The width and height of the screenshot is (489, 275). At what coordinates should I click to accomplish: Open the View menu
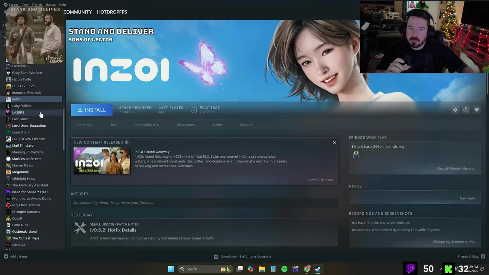tap(25, 5)
